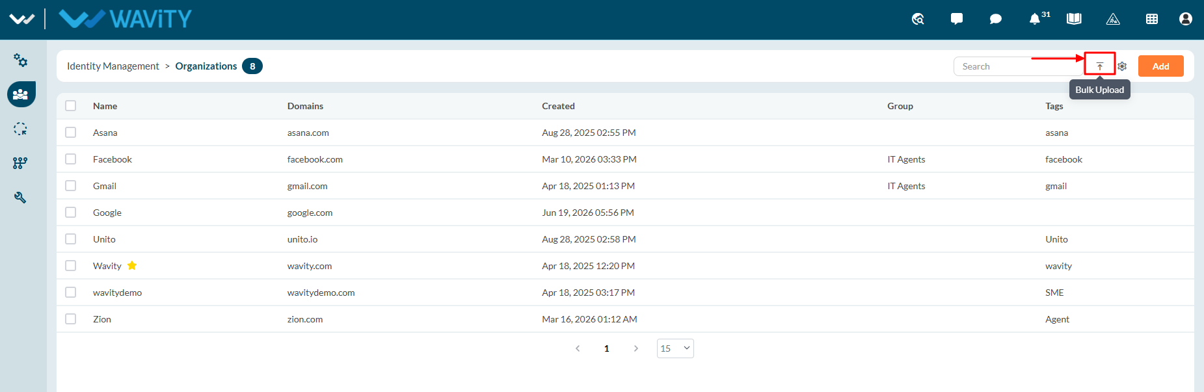
Task: Click IT Agents group in Facebook row
Action: [x=906, y=159]
